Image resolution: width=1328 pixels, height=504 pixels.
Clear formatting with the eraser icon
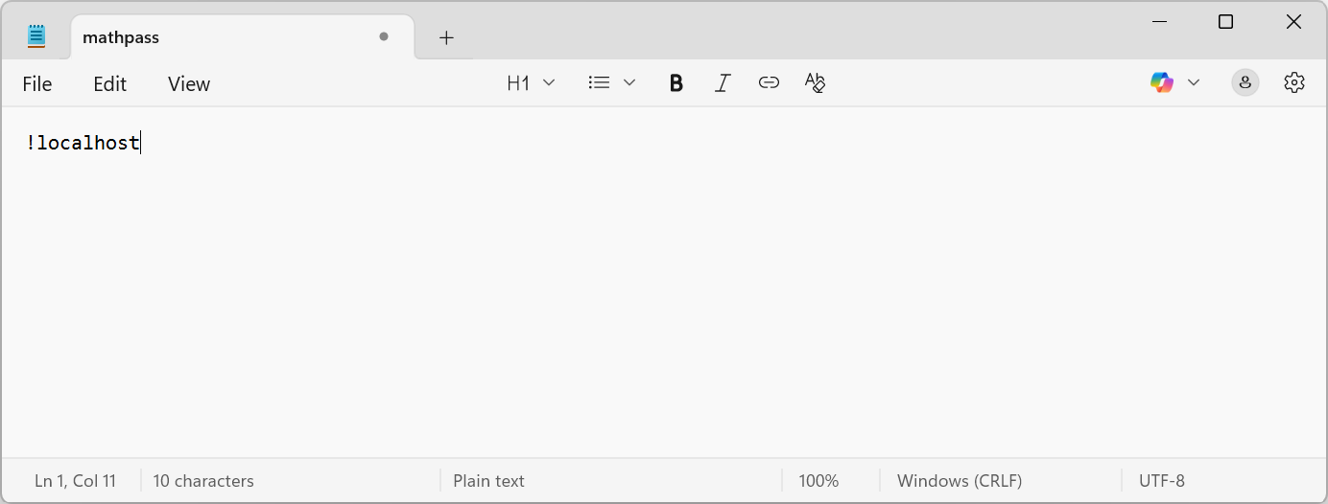(815, 83)
